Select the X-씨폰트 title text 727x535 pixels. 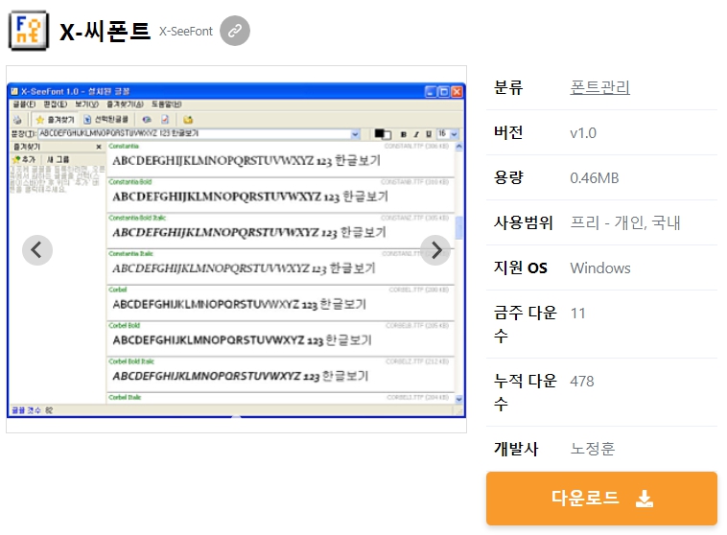[106, 31]
